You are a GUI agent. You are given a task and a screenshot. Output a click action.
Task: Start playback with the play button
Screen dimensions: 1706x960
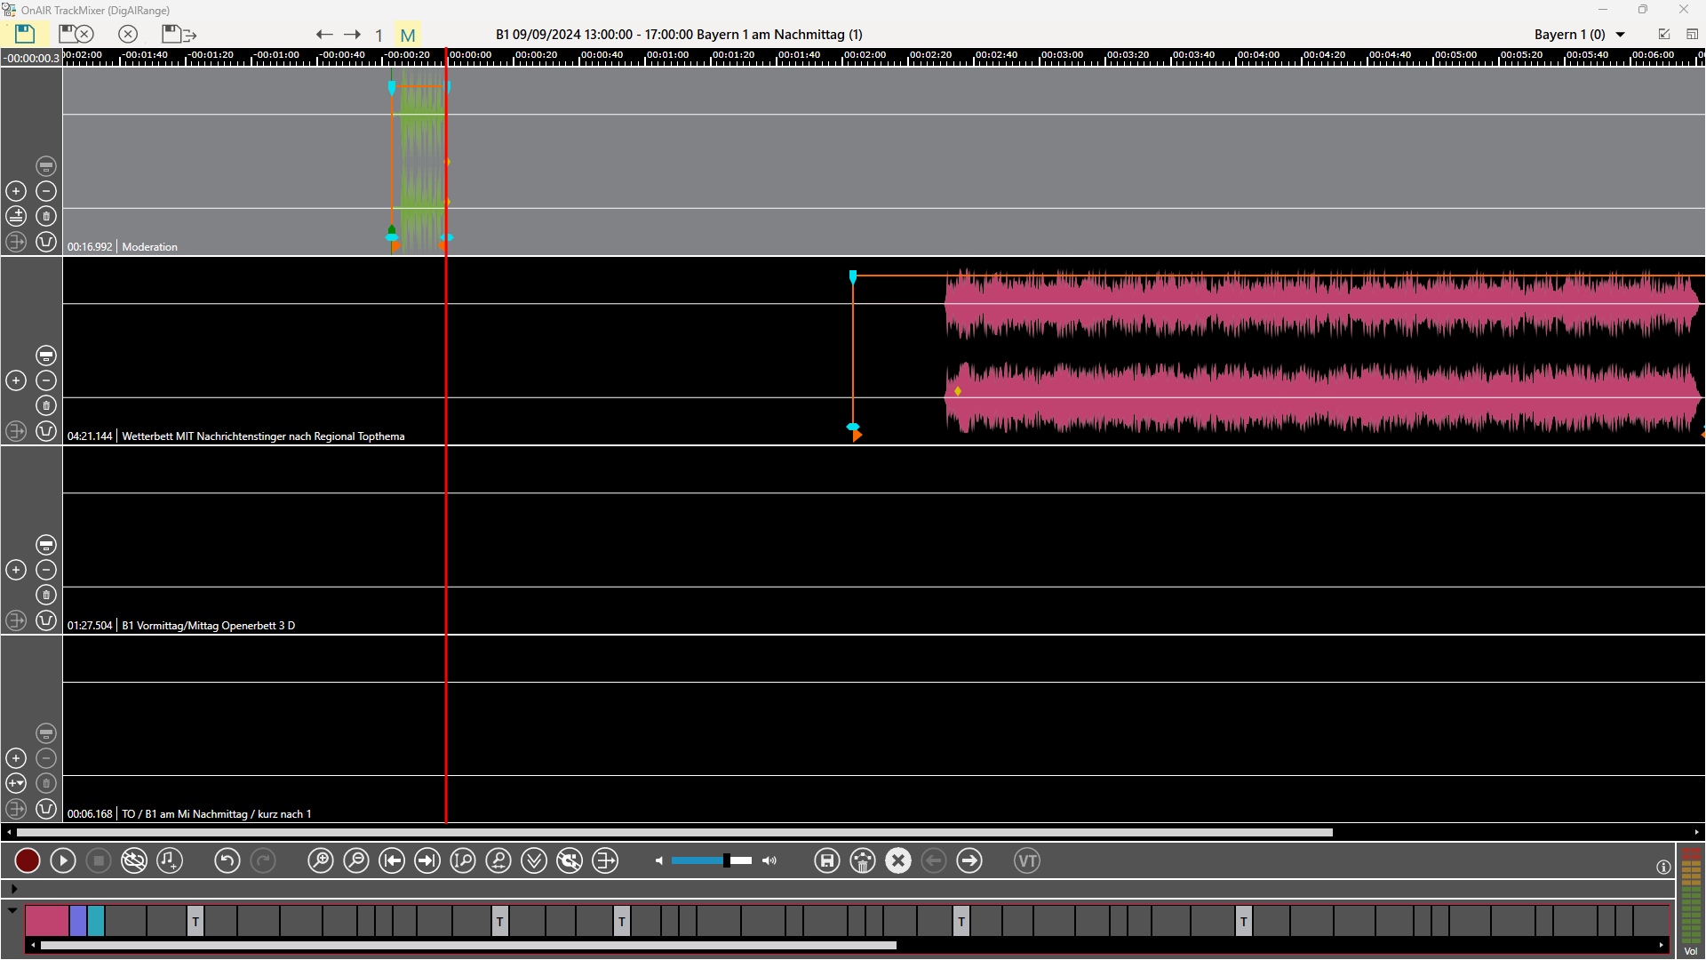point(63,860)
